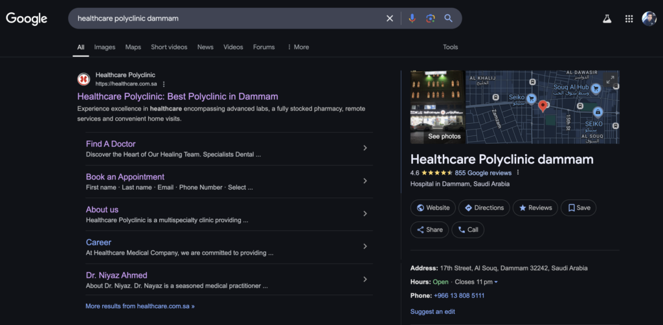Open the Videos tab
Image resolution: width=663 pixels, height=325 pixels.
(233, 47)
